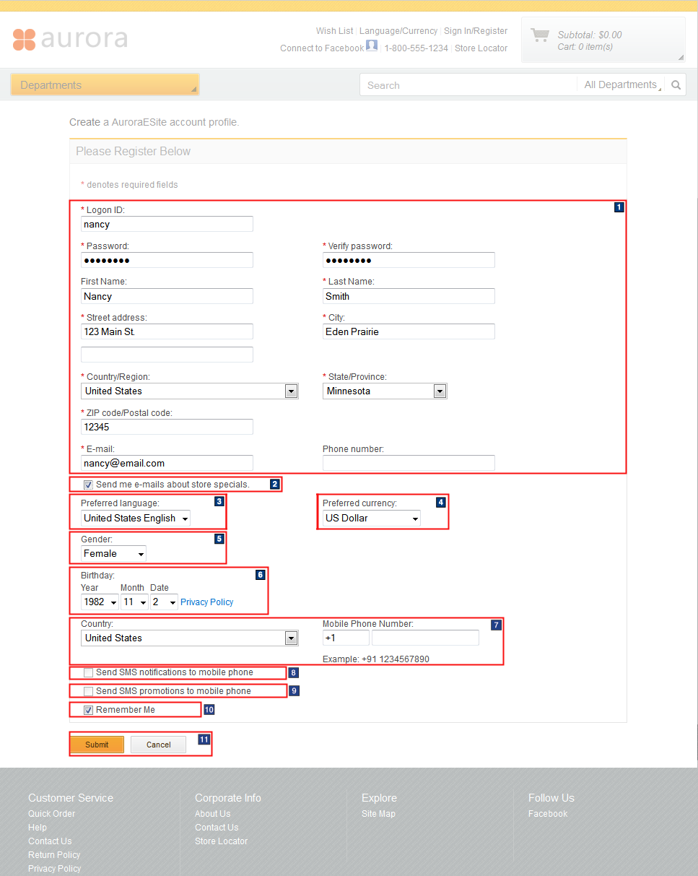This screenshot has width=698, height=876.
Task: Toggle the Remember Me checkbox
Action: [x=88, y=709]
